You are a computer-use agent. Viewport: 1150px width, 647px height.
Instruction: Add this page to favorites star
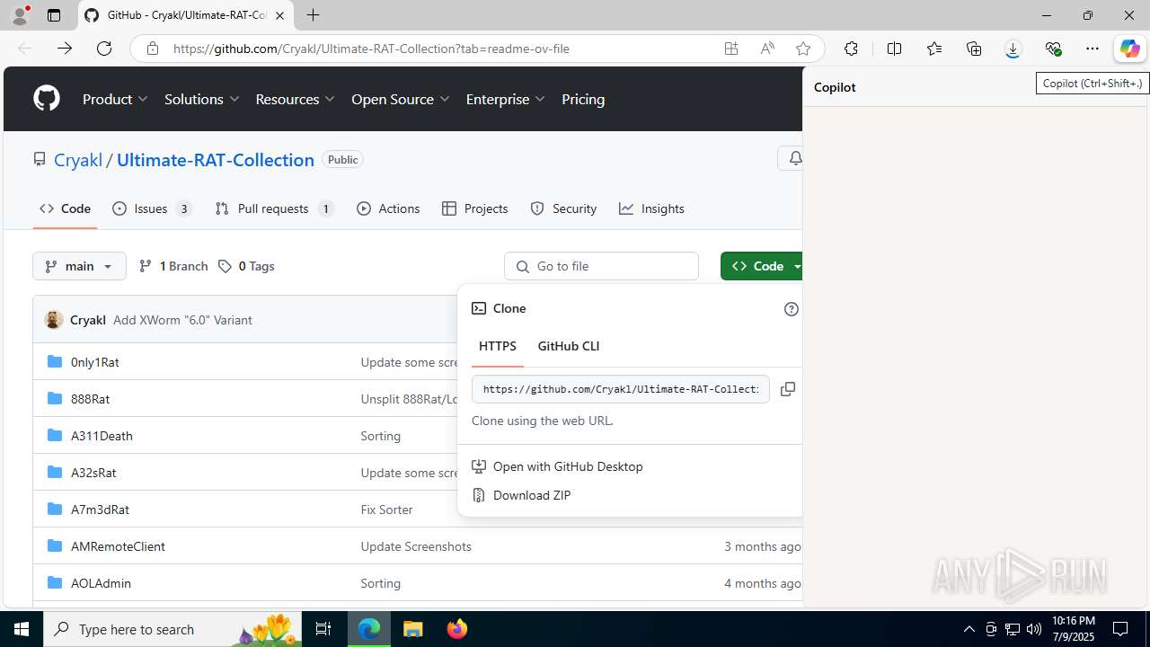click(x=803, y=49)
